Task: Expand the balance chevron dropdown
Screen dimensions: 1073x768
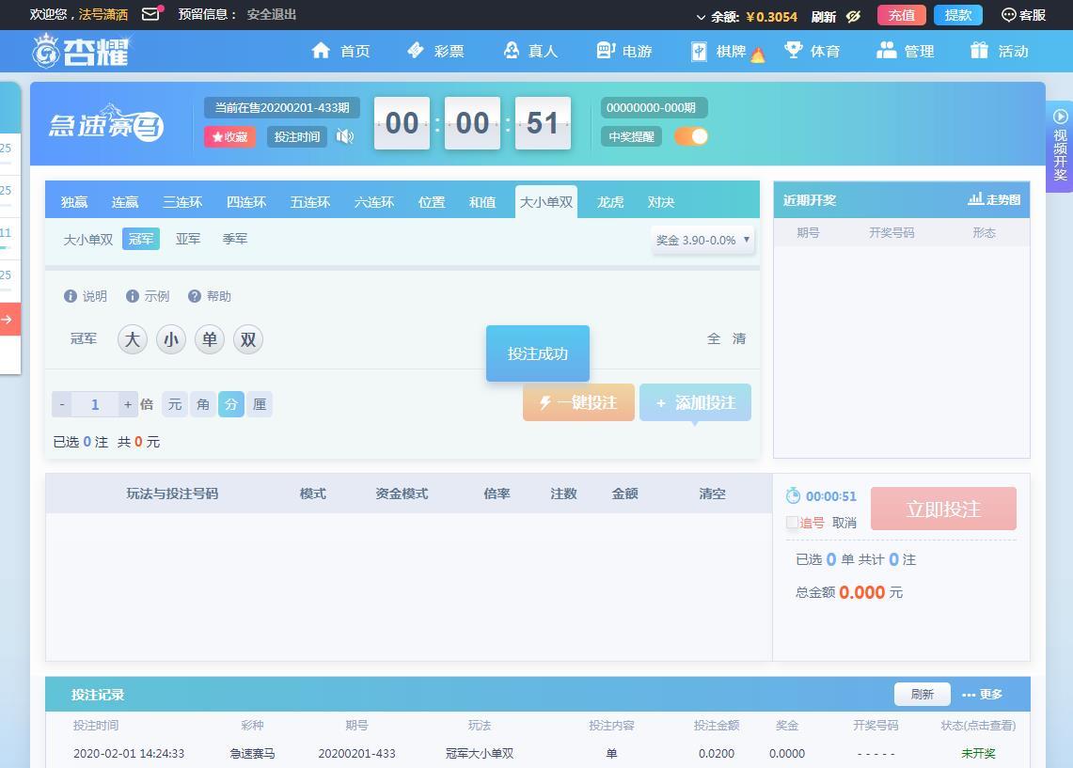Action: coord(700,17)
